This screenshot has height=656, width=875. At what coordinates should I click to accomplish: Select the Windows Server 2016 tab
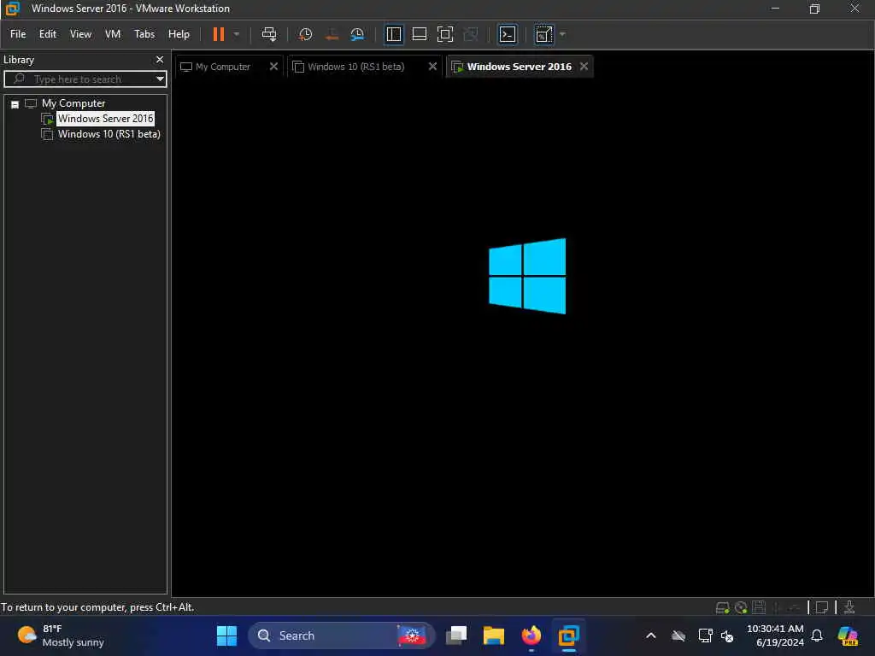click(x=519, y=67)
